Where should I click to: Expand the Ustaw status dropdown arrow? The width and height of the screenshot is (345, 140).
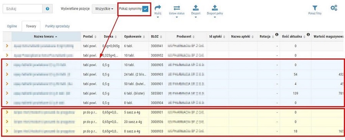pyautogui.click(x=177, y=17)
